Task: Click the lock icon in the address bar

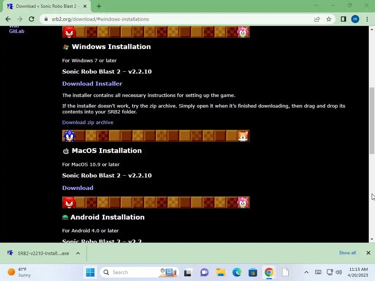Action: [46, 19]
